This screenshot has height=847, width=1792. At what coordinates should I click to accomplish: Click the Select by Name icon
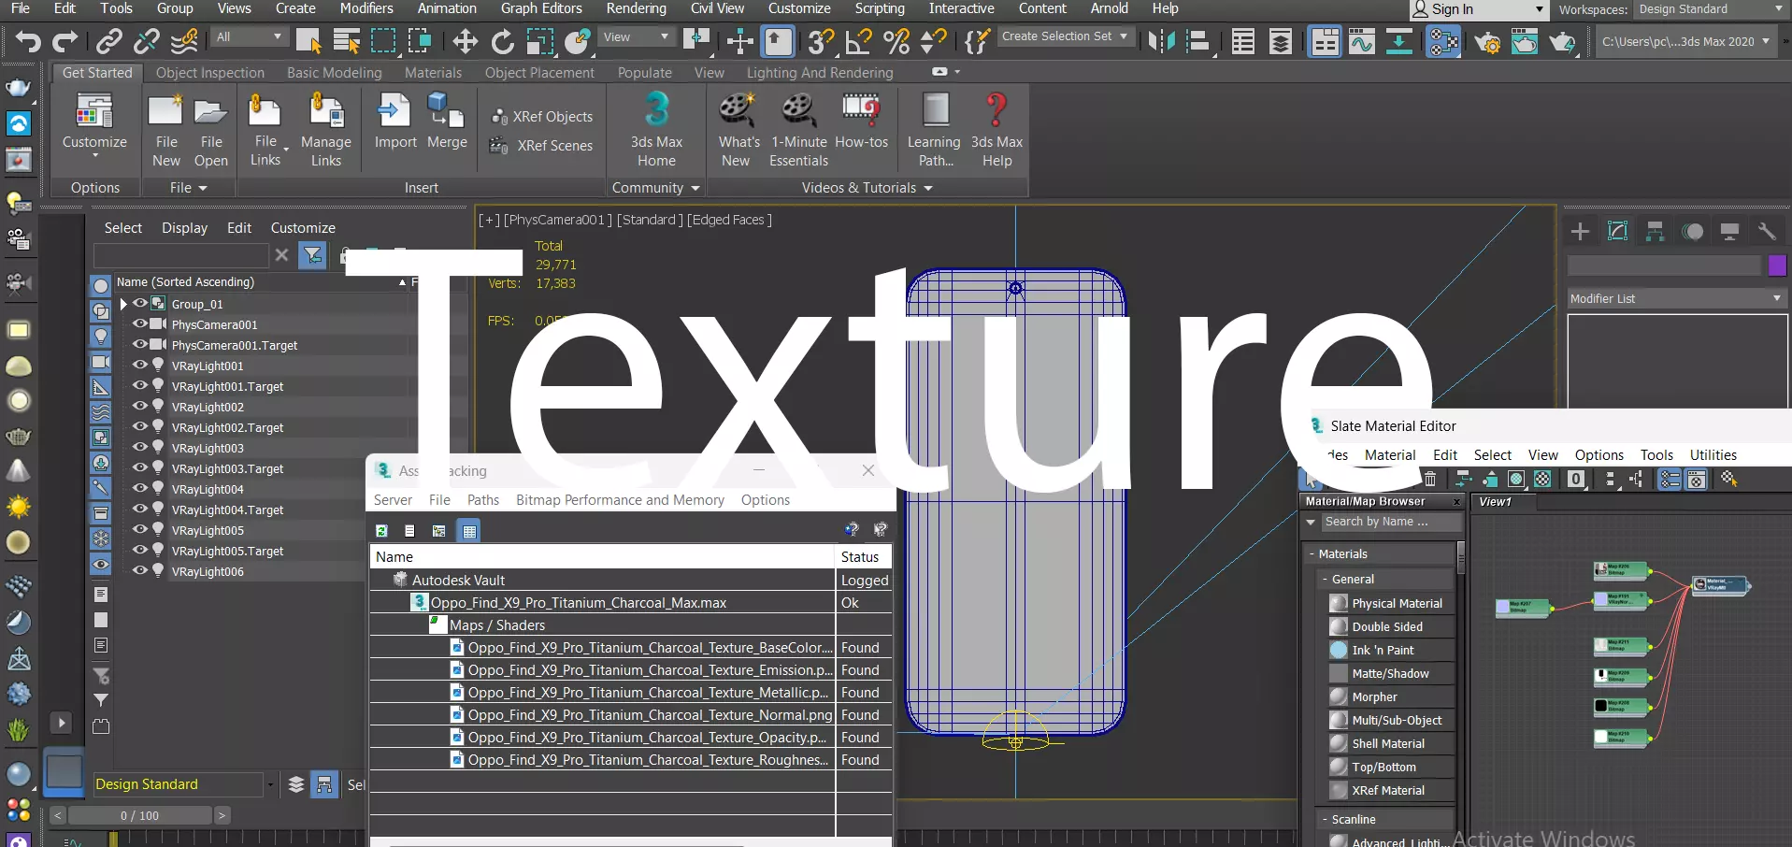tap(346, 41)
